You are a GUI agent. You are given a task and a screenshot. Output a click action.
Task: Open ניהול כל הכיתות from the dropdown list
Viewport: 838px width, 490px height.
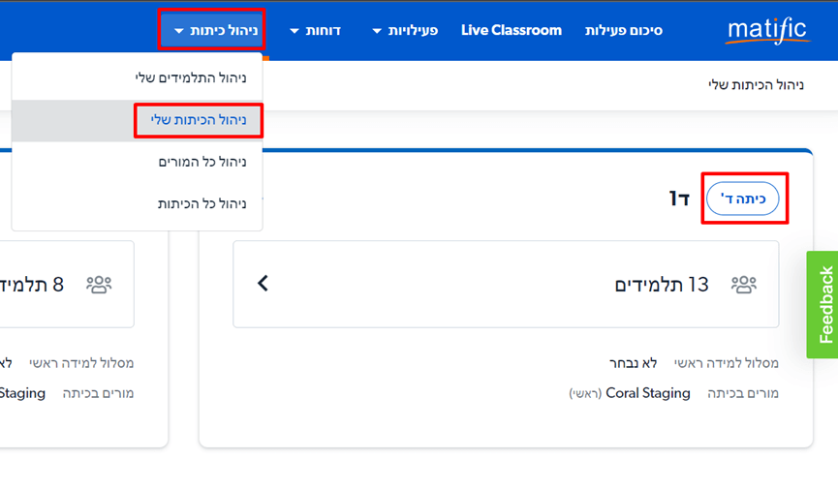point(202,203)
